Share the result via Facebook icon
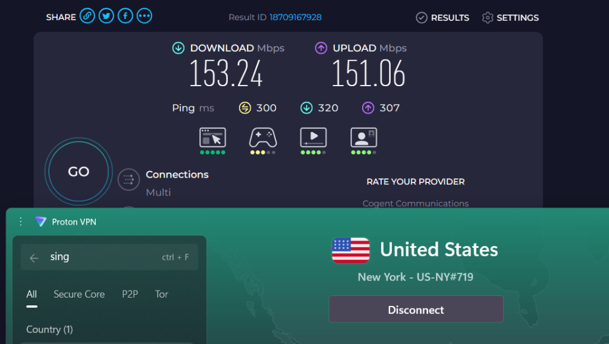Image resolution: width=609 pixels, height=344 pixels. pyautogui.click(x=125, y=15)
